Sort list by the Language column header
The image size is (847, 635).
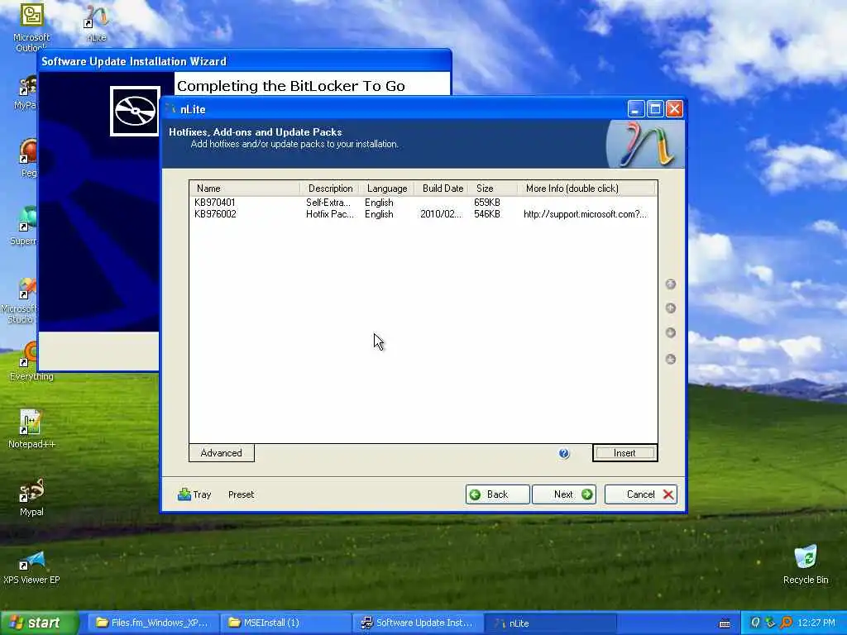387,189
